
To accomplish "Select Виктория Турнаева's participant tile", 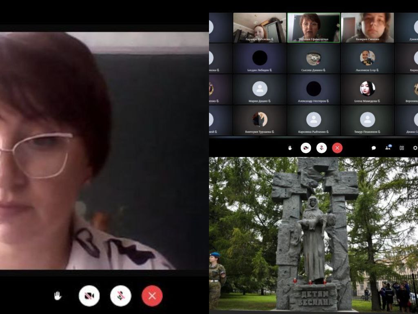I will point(260,120).
